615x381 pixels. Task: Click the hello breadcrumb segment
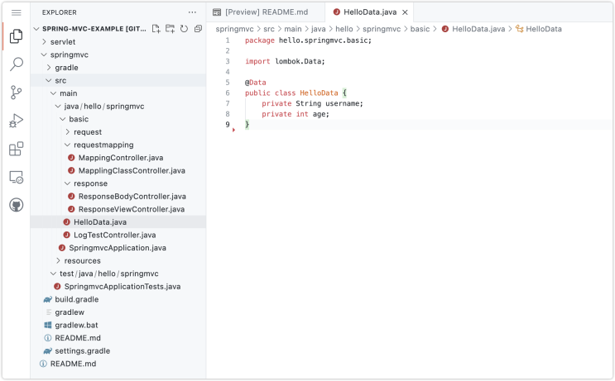(x=344, y=29)
